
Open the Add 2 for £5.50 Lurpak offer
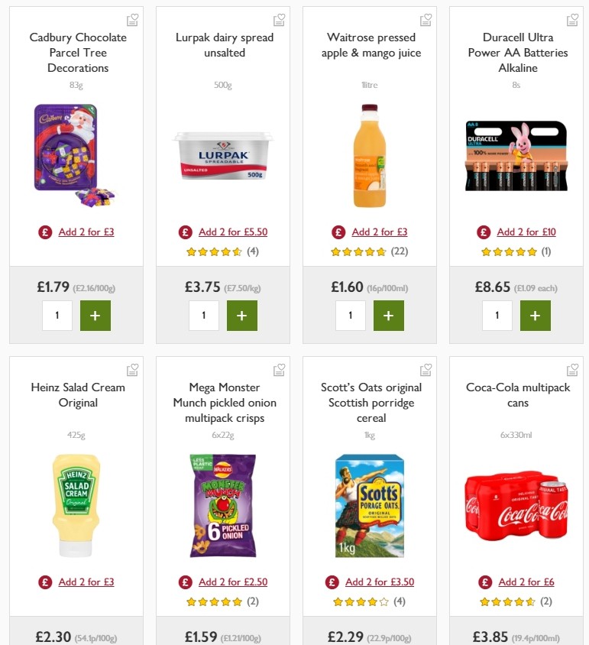(x=233, y=232)
